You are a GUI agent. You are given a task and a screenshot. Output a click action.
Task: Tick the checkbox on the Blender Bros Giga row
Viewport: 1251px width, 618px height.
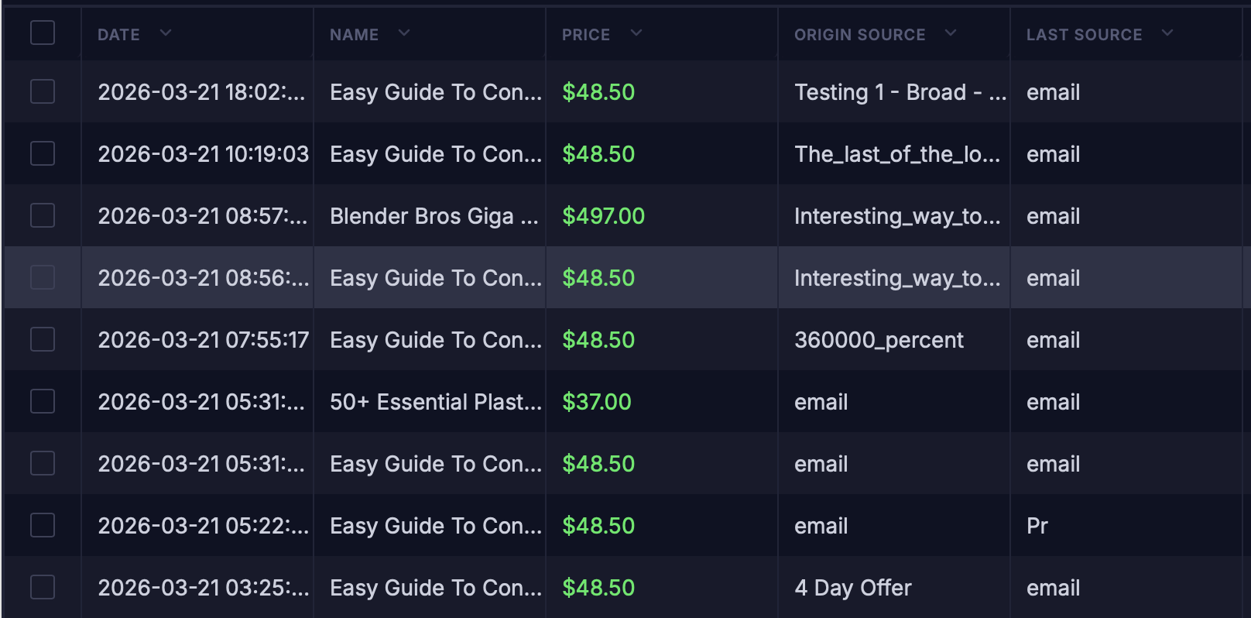point(43,215)
